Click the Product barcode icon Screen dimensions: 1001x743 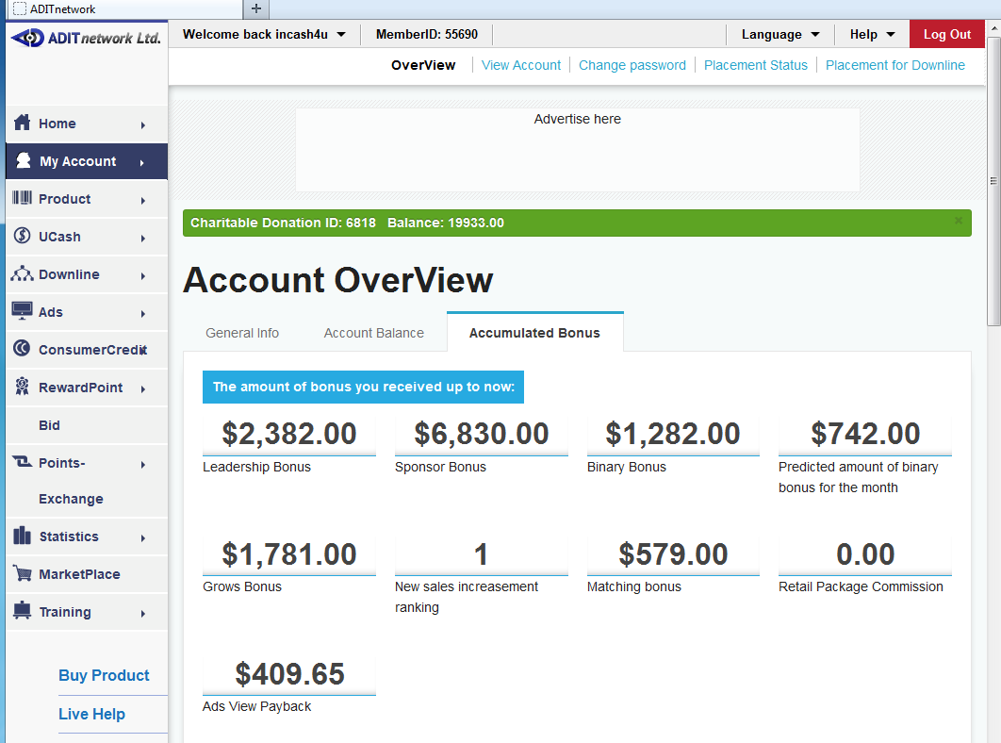pos(22,198)
